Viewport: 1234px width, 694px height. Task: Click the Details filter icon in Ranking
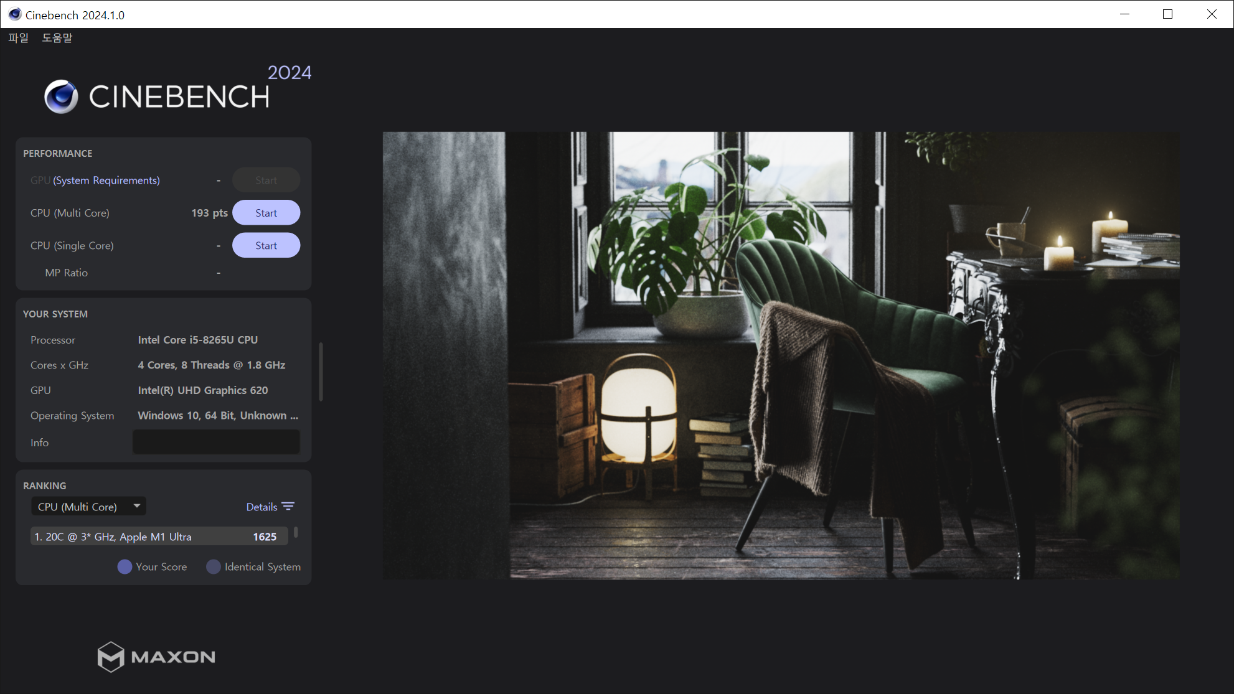pyautogui.click(x=288, y=506)
